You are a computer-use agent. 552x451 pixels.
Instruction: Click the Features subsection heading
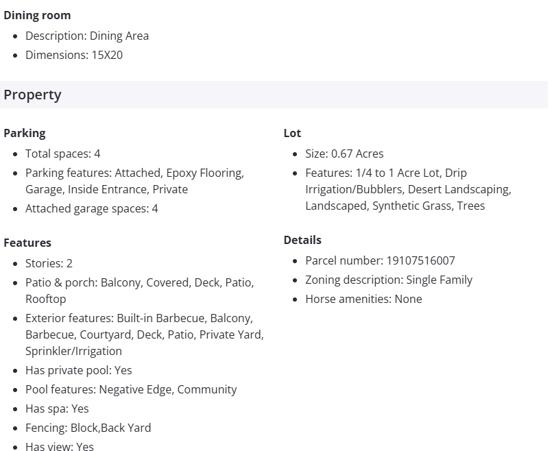(x=27, y=243)
